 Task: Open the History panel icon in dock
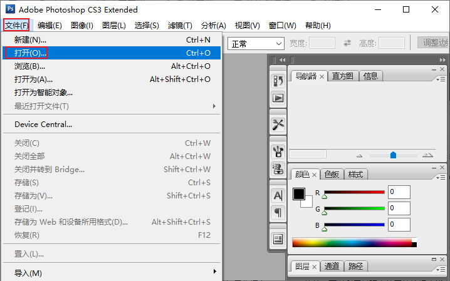tap(278, 81)
